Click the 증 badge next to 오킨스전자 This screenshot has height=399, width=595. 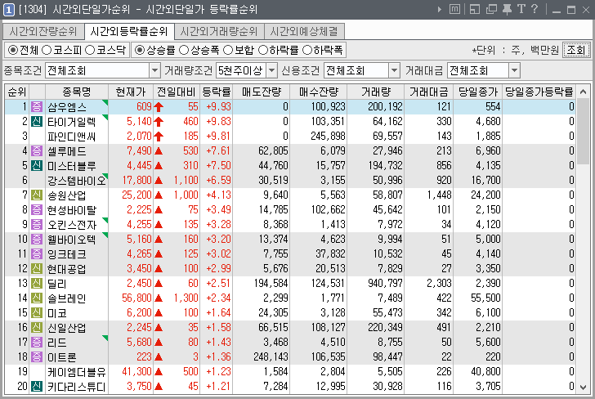37,224
